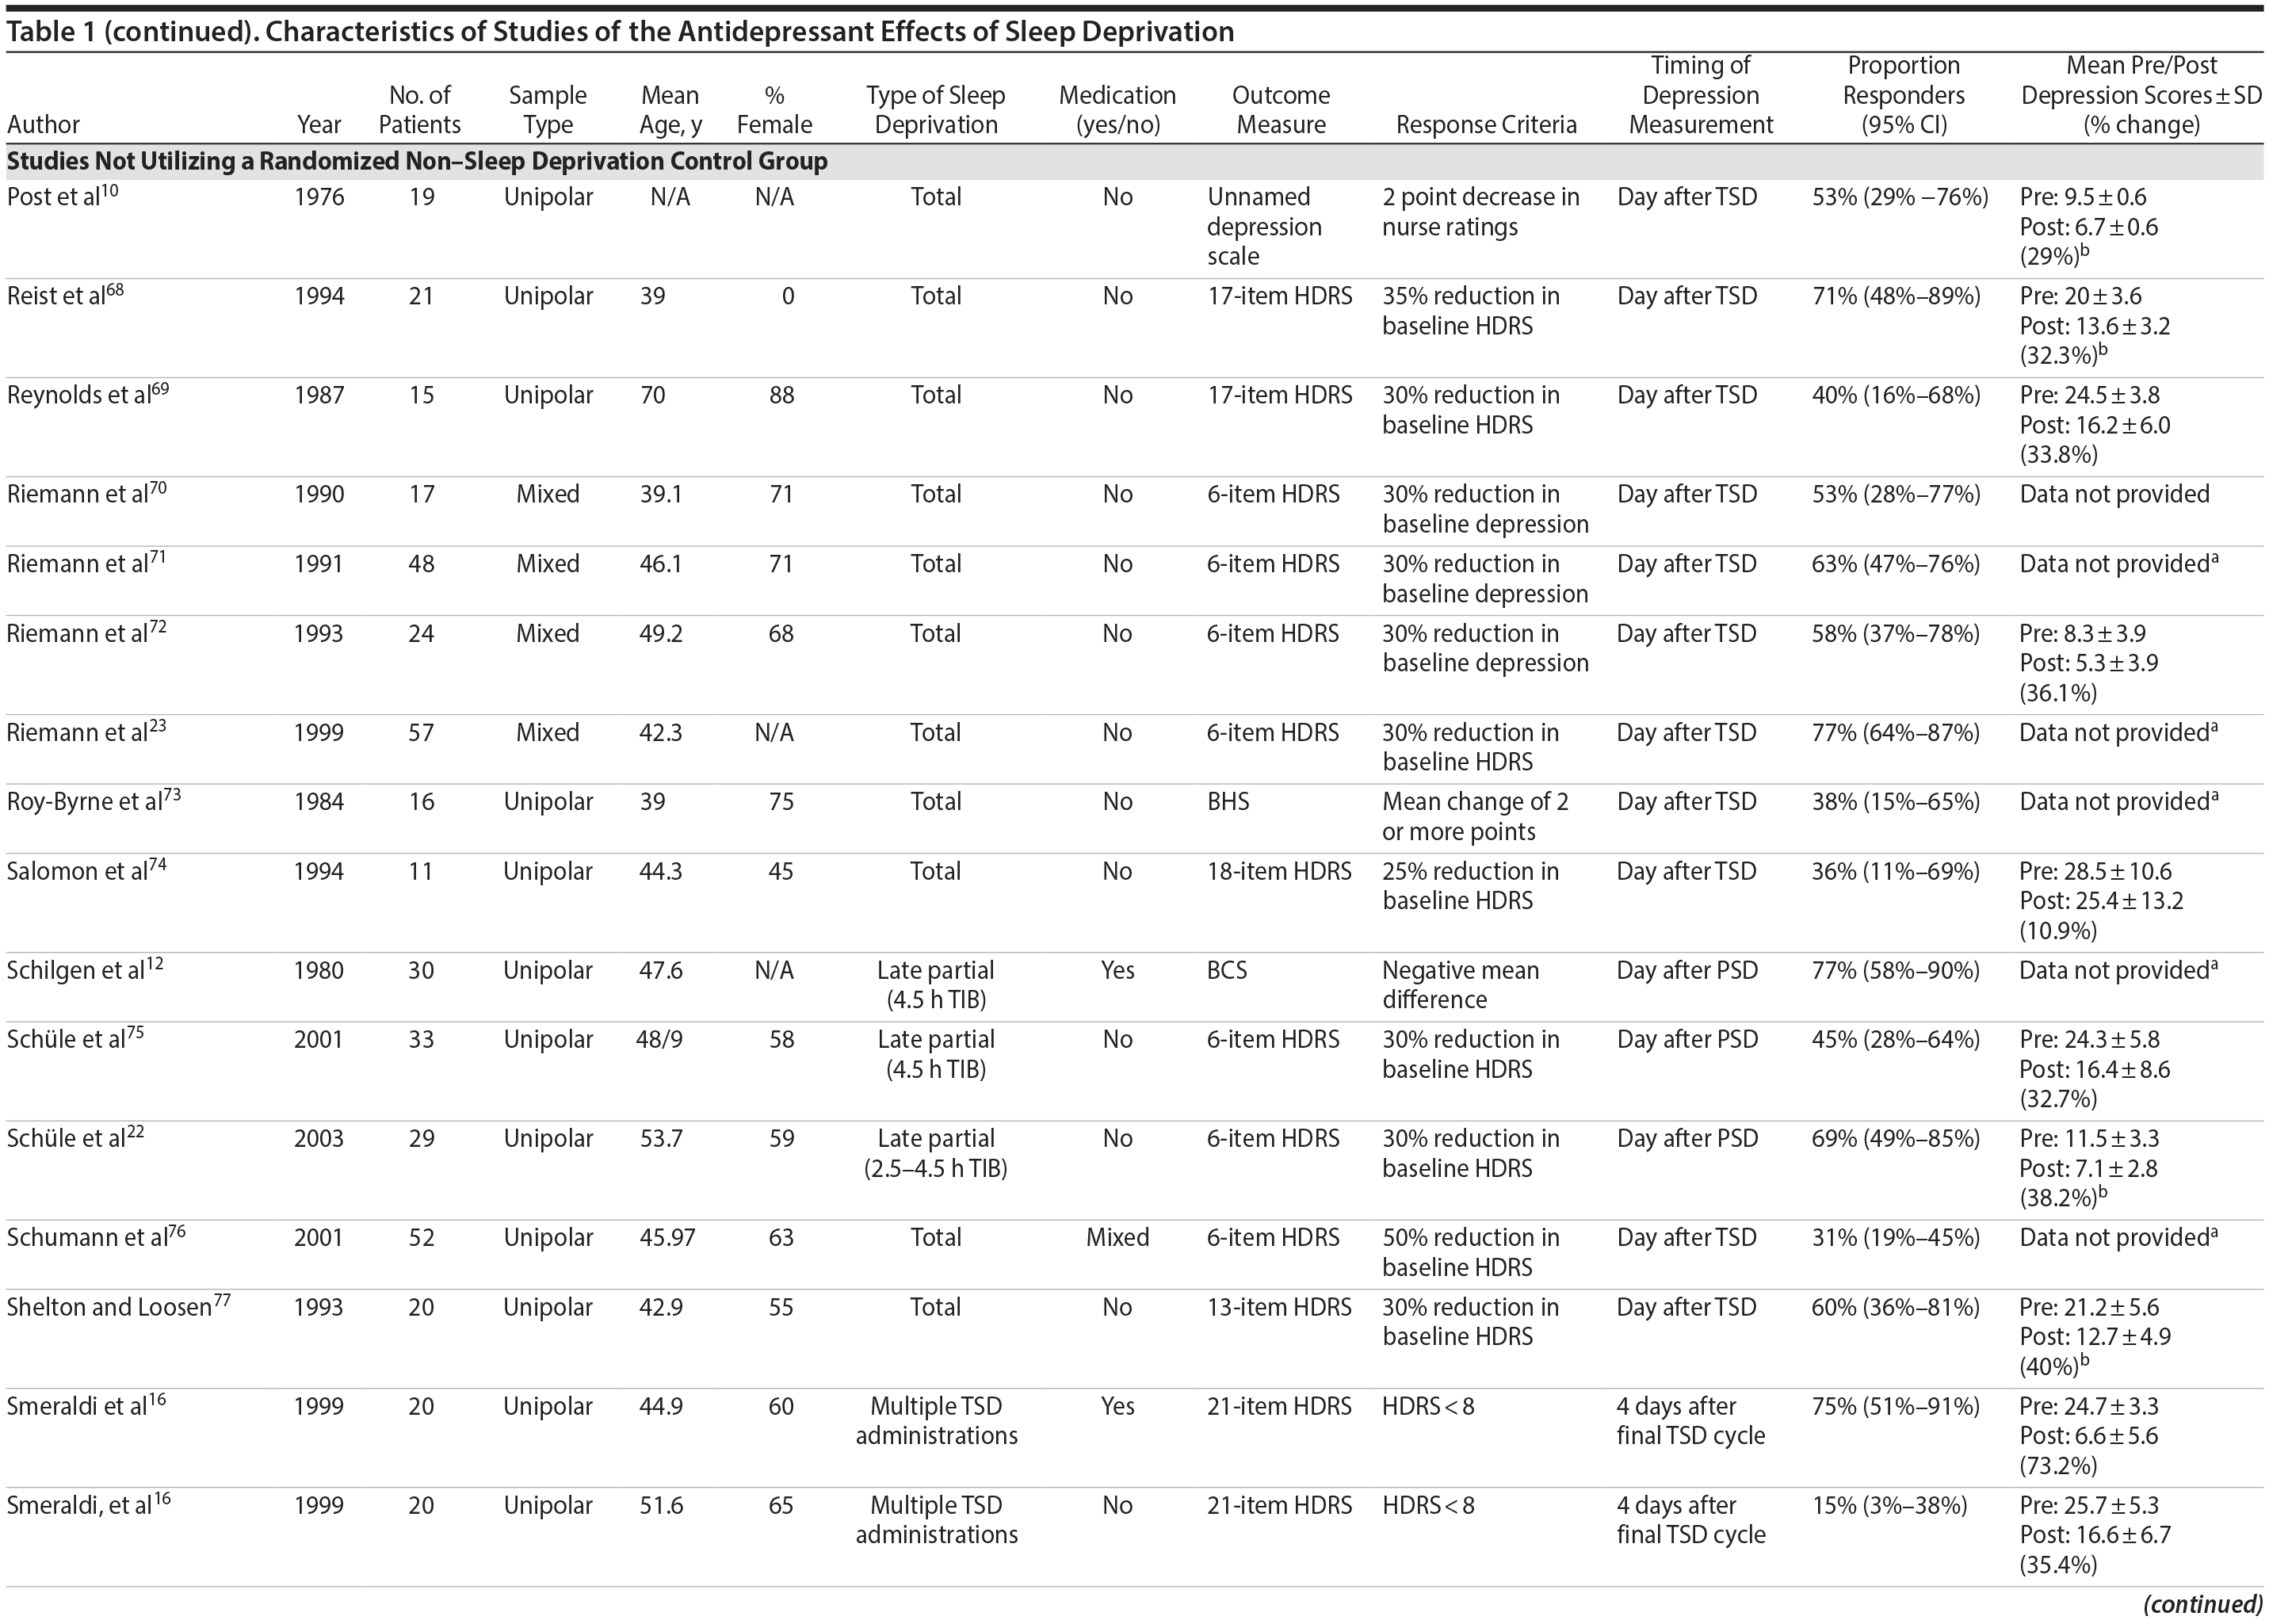This screenshot has width=2269, height=1624.
Task: Click the Author column header
Action: pyautogui.click(x=43, y=125)
